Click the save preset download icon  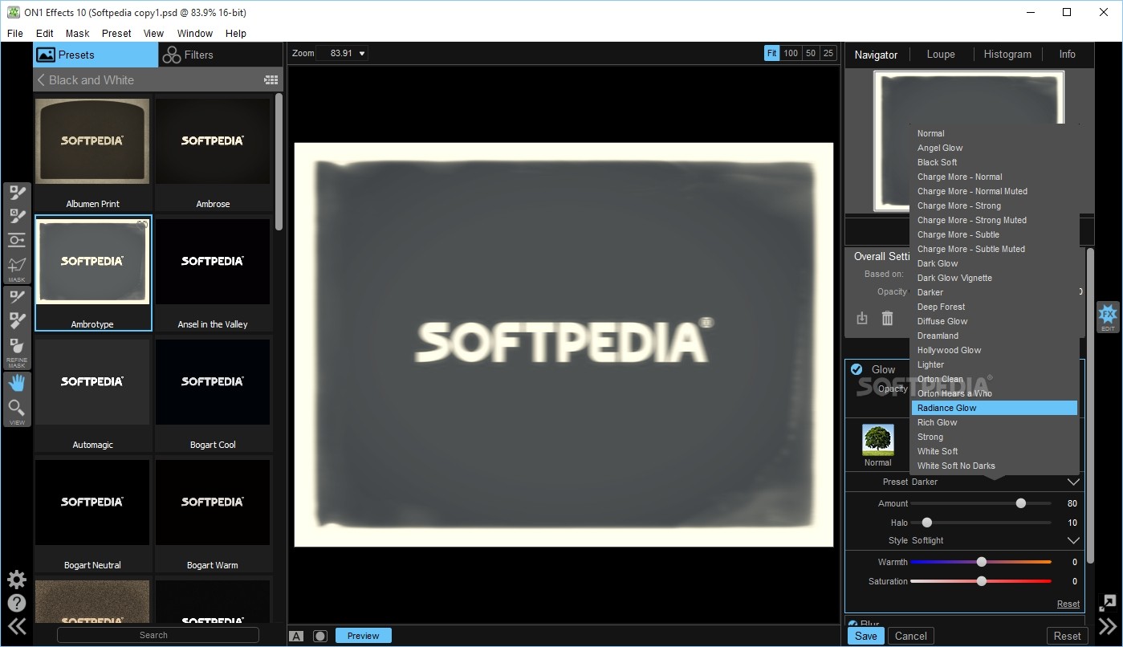(862, 318)
